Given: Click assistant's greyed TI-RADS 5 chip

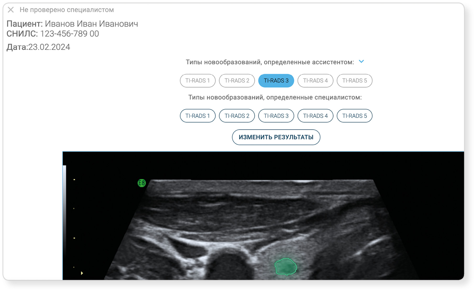Looking at the screenshot, I should [354, 81].
